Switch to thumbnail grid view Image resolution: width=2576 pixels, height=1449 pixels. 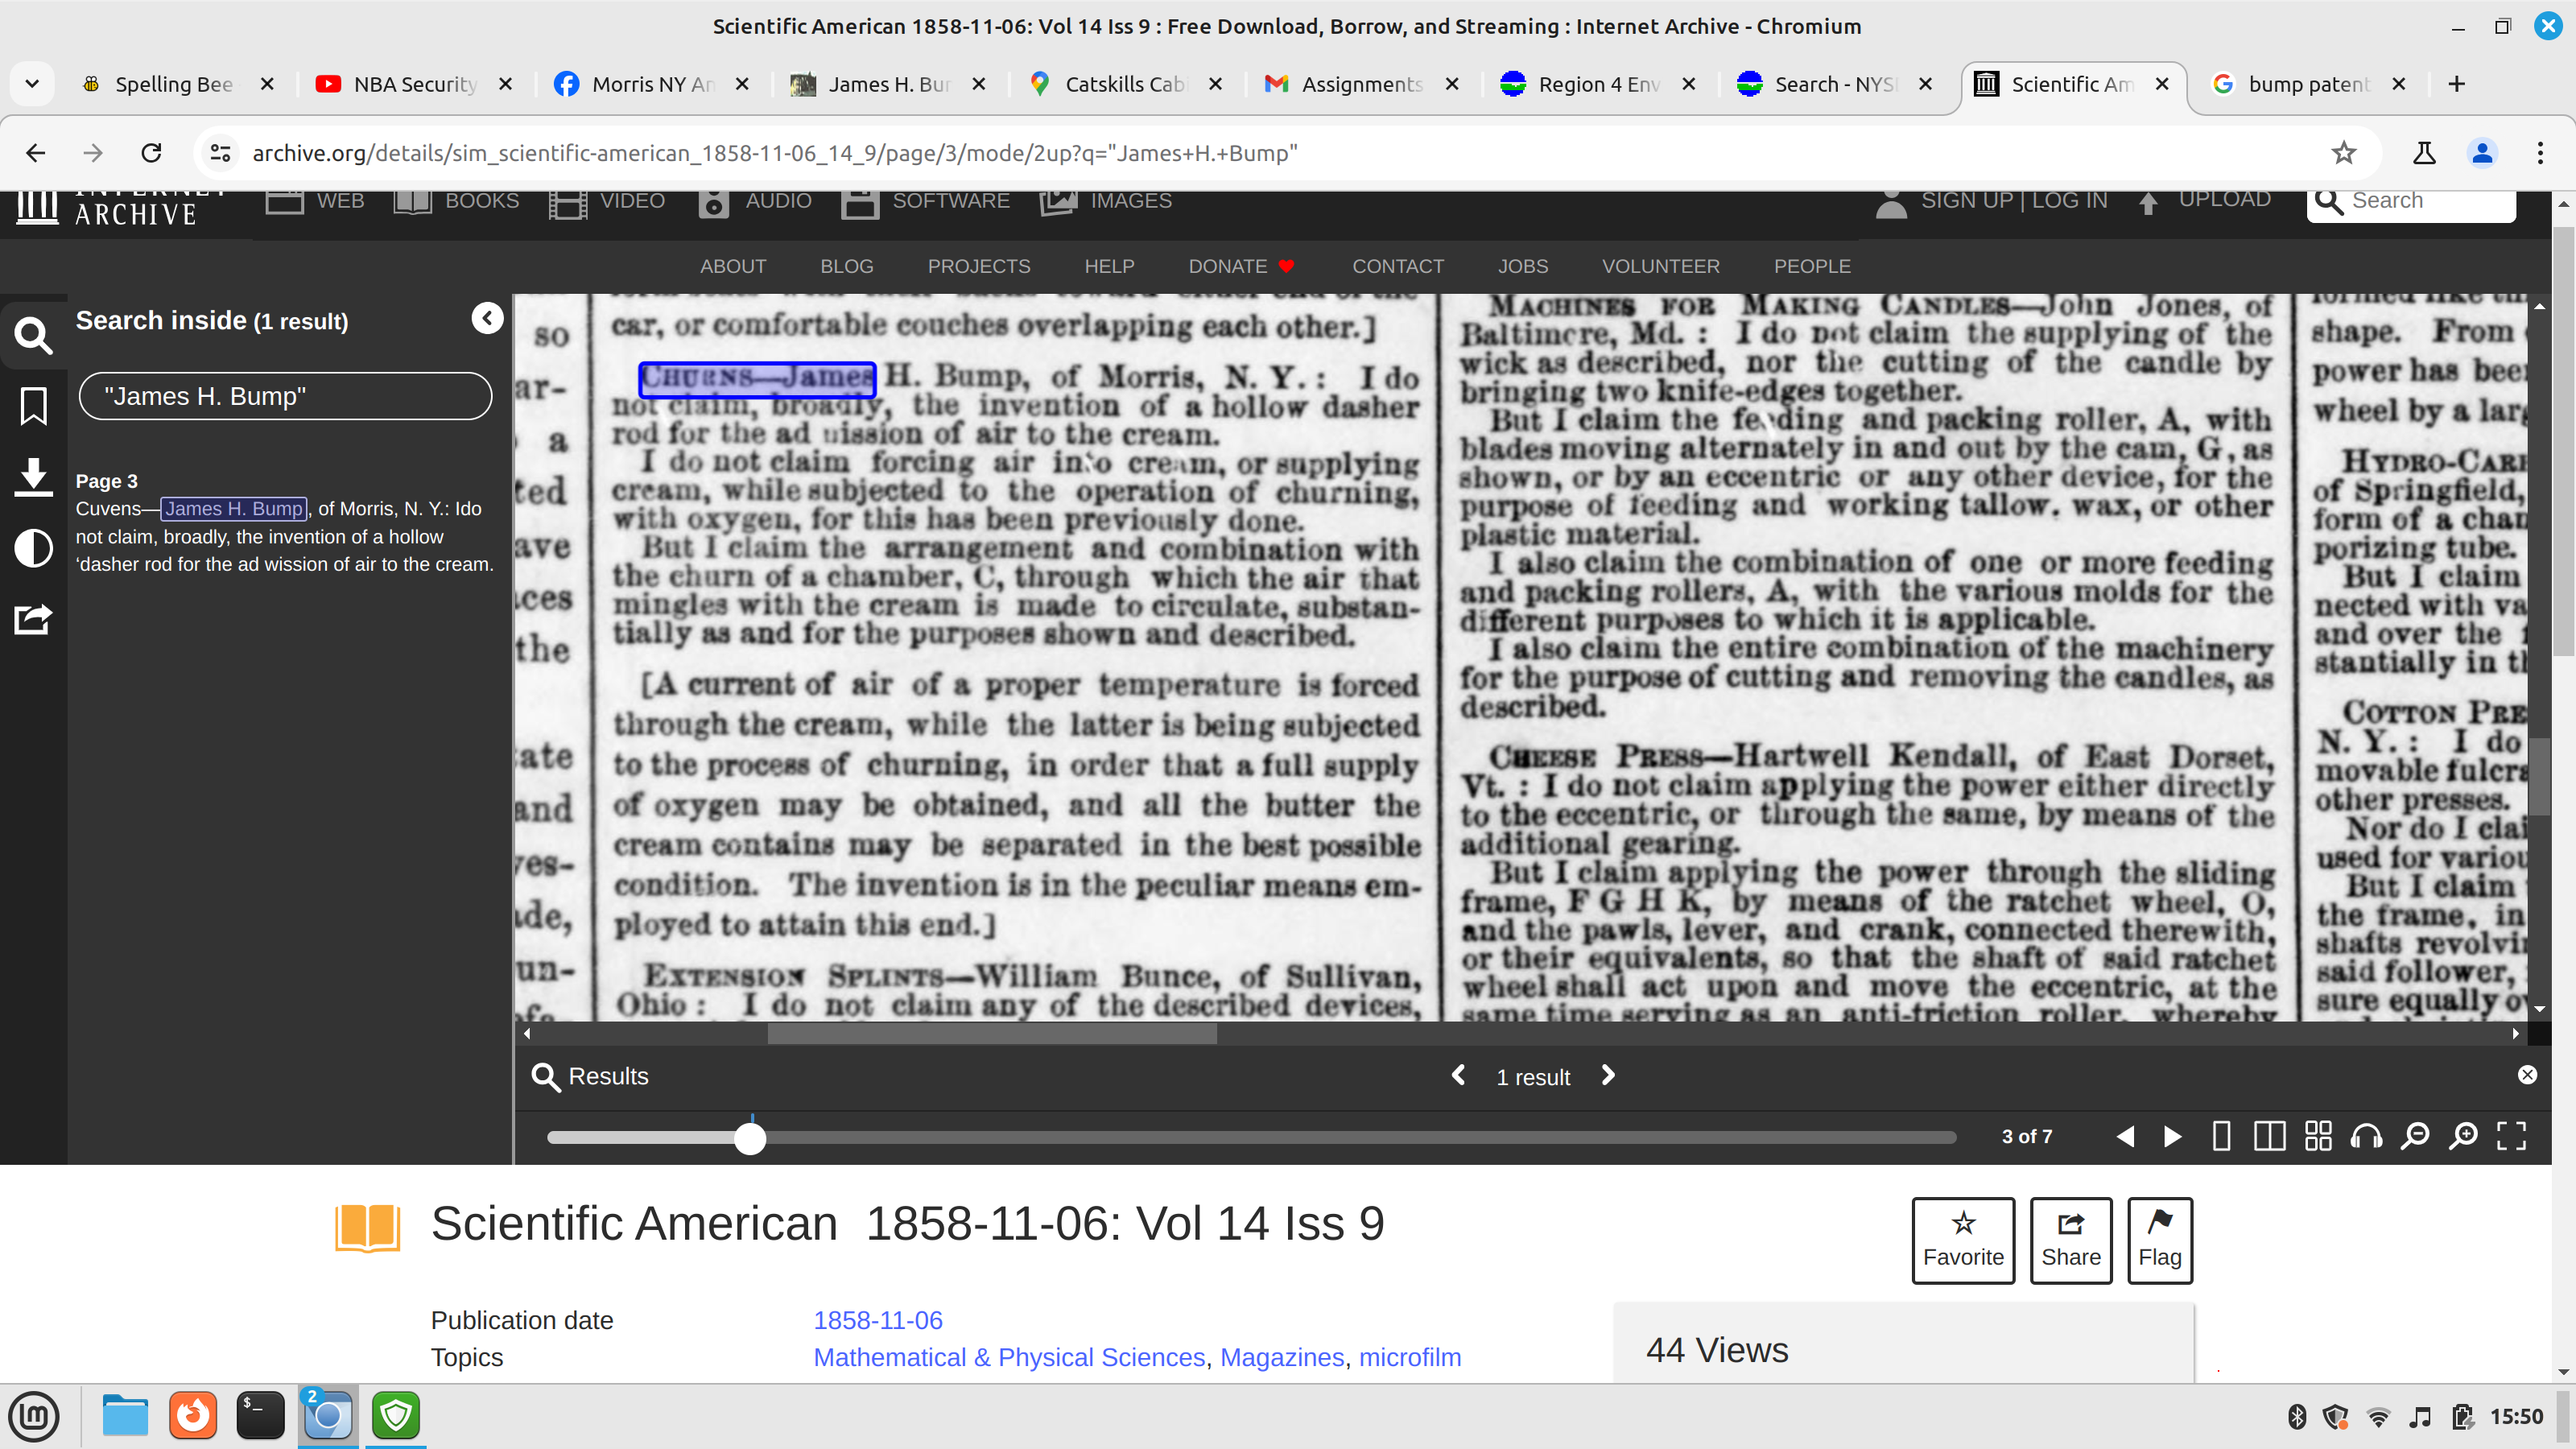[x=2318, y=1136]
